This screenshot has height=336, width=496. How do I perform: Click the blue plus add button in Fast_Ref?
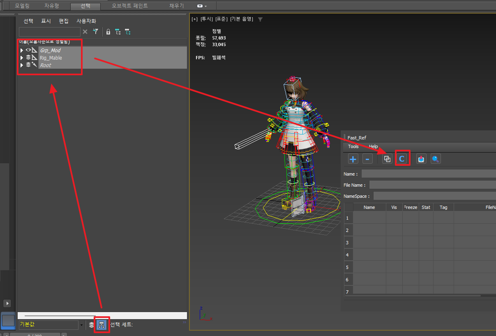pos(353,159)
